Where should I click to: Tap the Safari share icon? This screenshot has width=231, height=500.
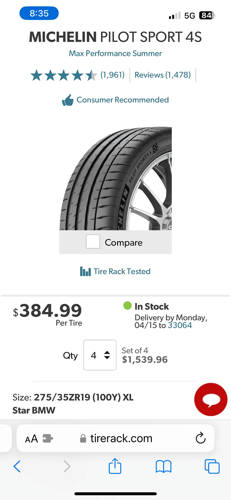pyautogui.click(x=115, y=466)
